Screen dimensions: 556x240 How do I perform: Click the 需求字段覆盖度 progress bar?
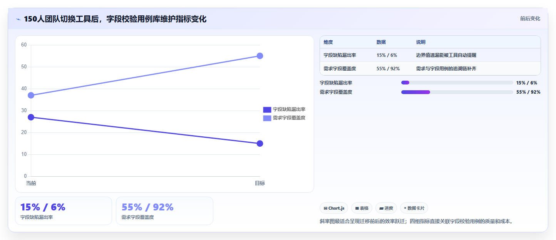[x=457, y=92]
